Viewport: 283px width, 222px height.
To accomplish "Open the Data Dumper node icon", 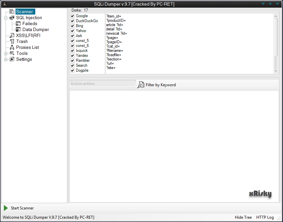I will pos(18,29).
